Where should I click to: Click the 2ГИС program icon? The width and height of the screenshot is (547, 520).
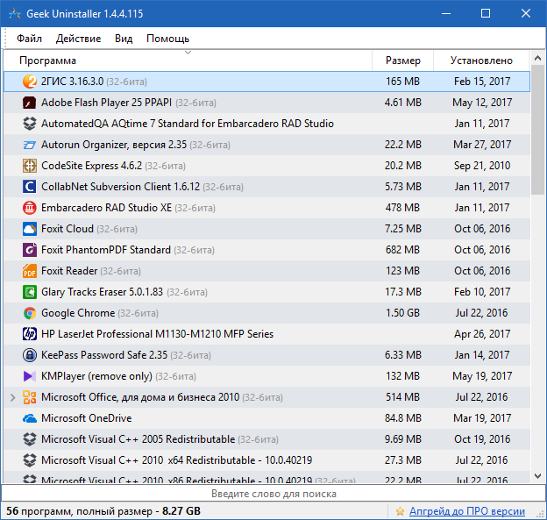coord(29,82)
